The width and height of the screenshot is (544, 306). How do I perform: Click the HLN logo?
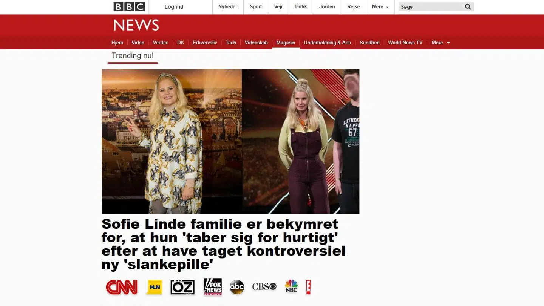(x=154, y=287)
